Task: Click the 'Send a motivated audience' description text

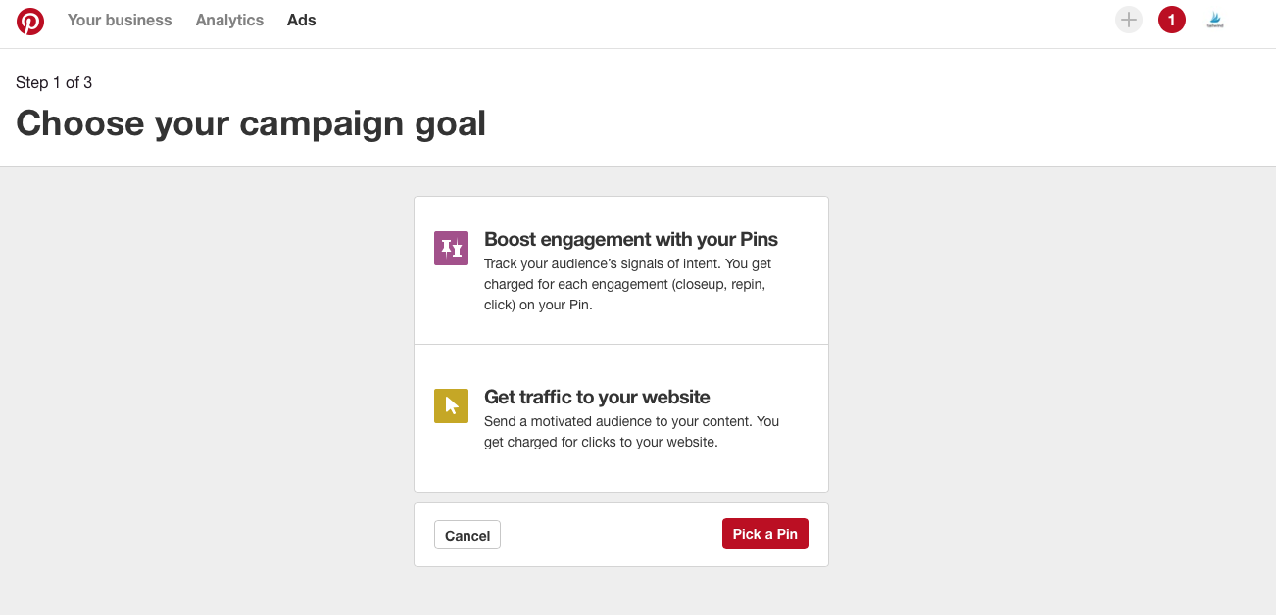Action: [631, 432]
